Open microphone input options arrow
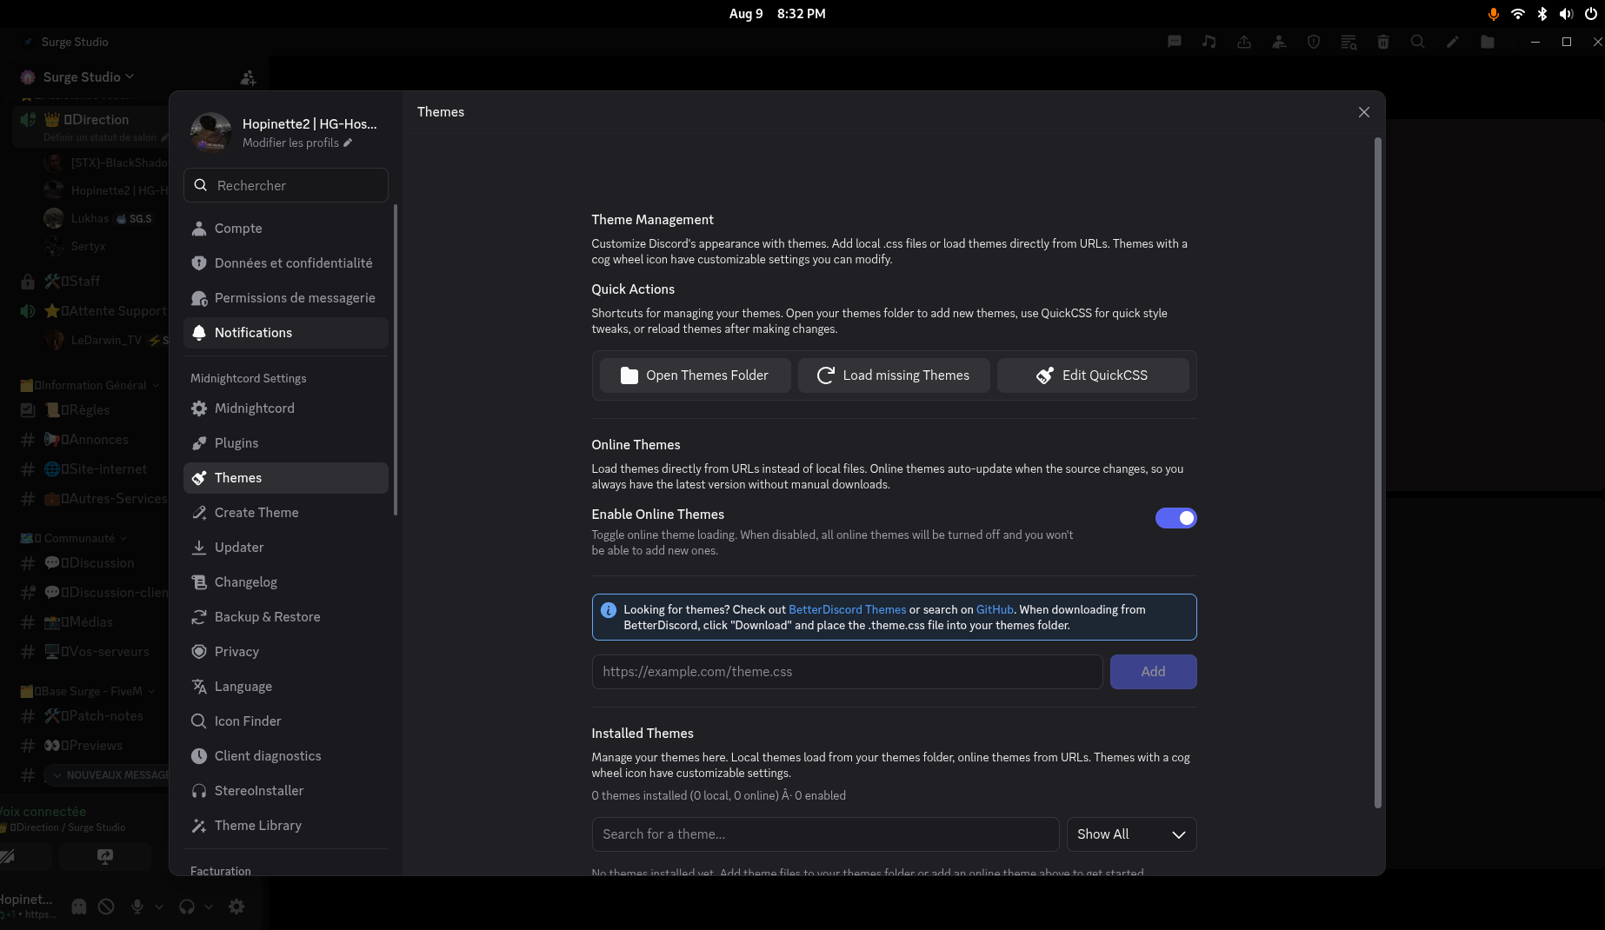This screenshot has height=930, width=1605. point(158,907)
